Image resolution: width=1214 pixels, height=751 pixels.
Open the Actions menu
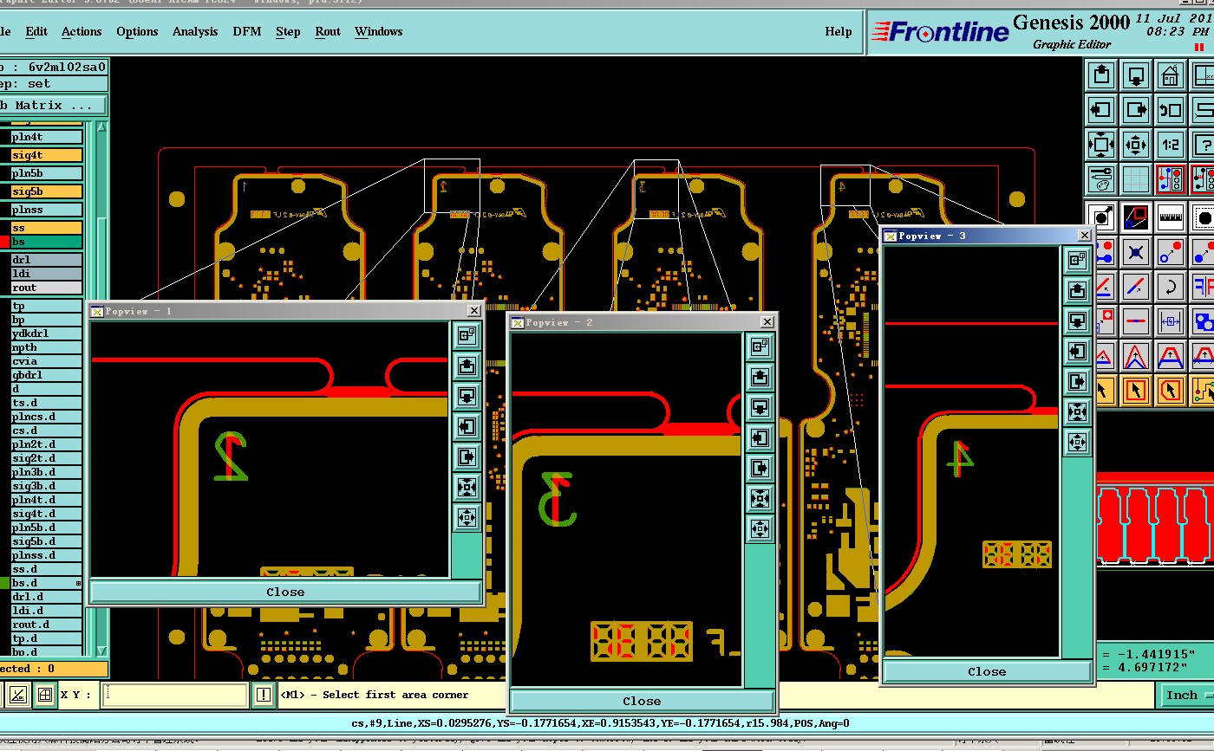[82, 31]
